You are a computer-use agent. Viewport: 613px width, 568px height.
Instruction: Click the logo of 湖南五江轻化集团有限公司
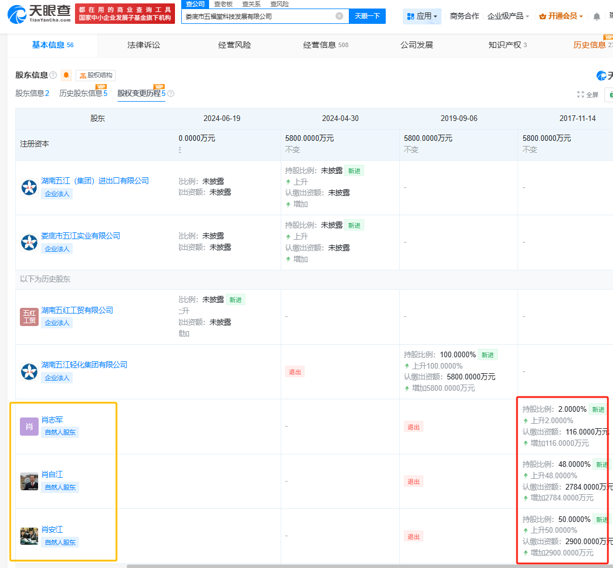[30, 371]
